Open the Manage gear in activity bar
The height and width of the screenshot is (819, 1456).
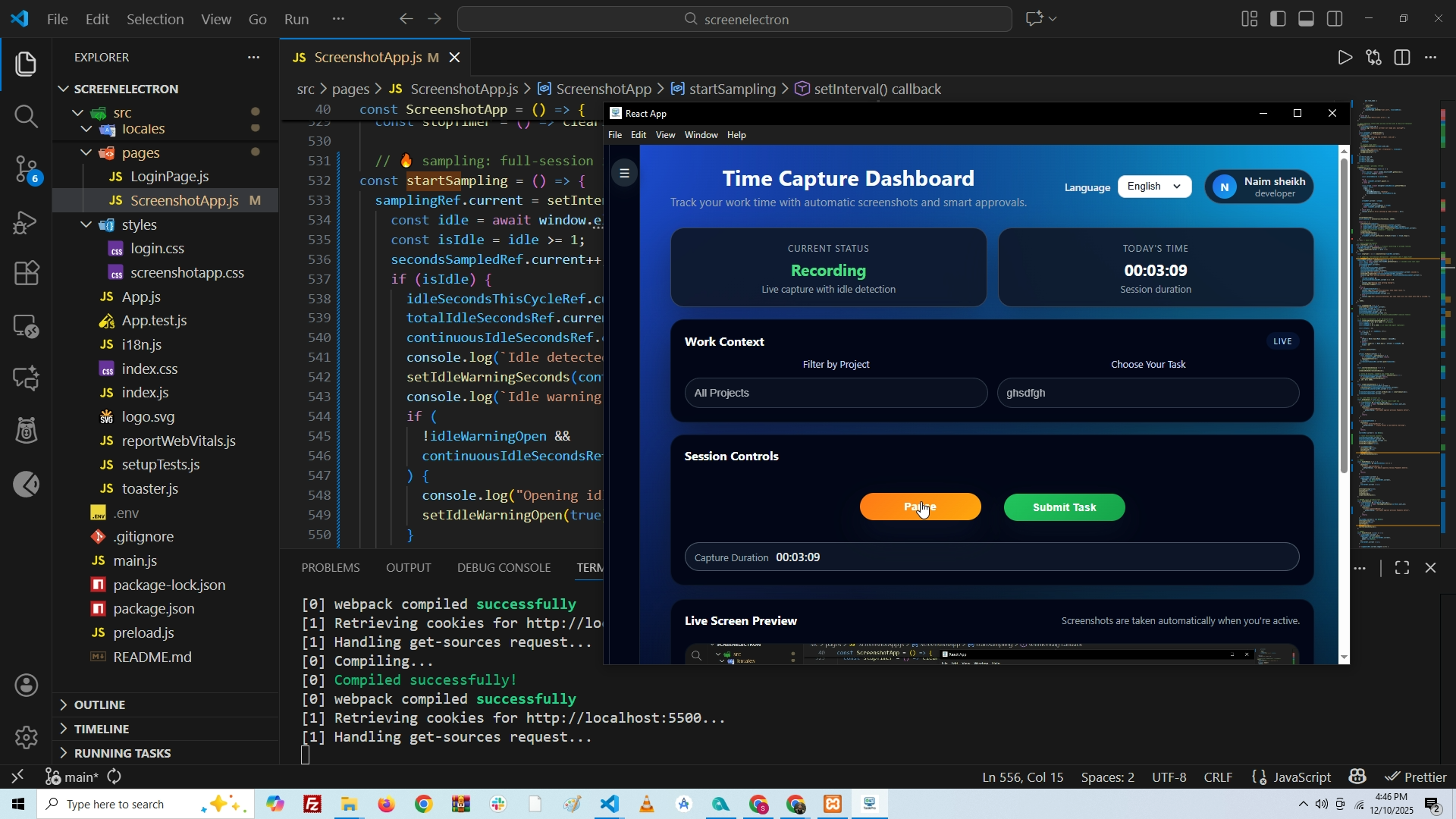[26, 737]
